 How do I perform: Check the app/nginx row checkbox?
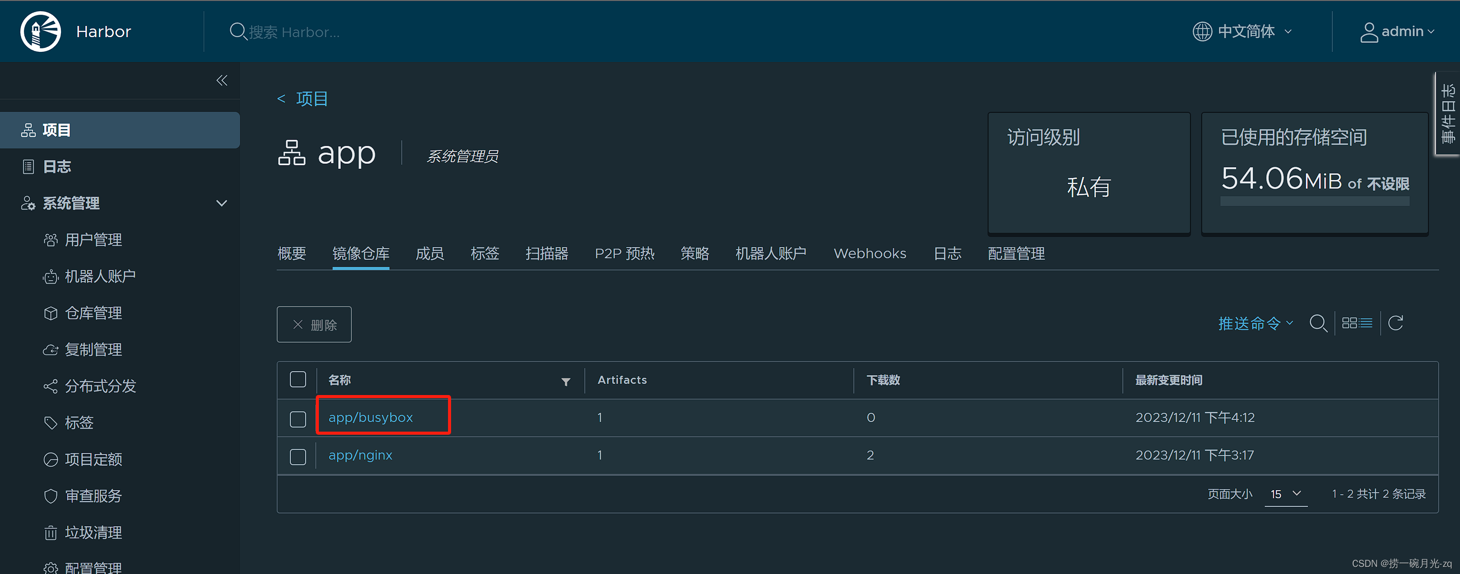point(297,457)
